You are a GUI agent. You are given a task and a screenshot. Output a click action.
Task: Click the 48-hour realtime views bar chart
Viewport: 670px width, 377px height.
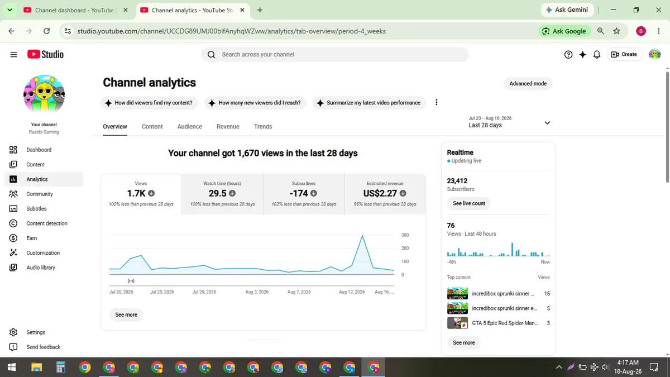498,249
